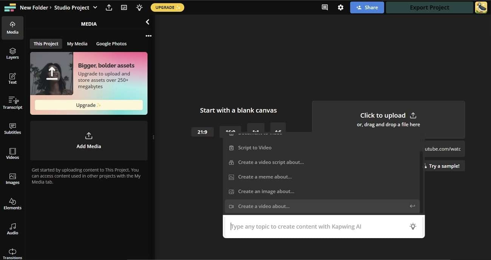Click the media panel resize handle

click(153, 137)
